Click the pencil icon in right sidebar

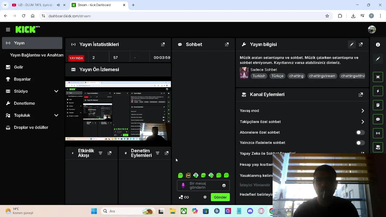[x=378, y=59]
